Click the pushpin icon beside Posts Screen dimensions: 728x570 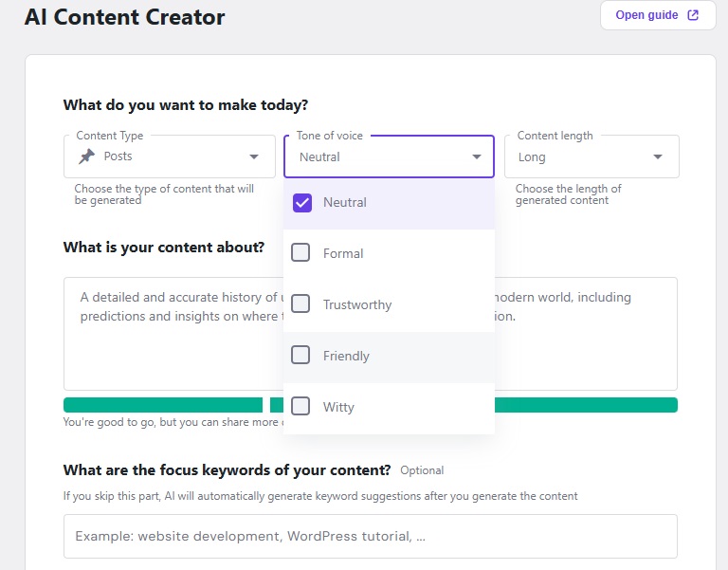[86, 156]
